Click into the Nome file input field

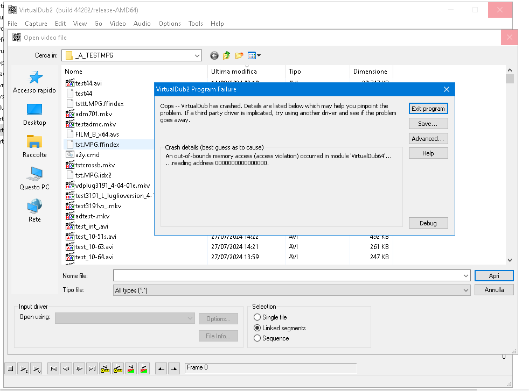(288, 276)
